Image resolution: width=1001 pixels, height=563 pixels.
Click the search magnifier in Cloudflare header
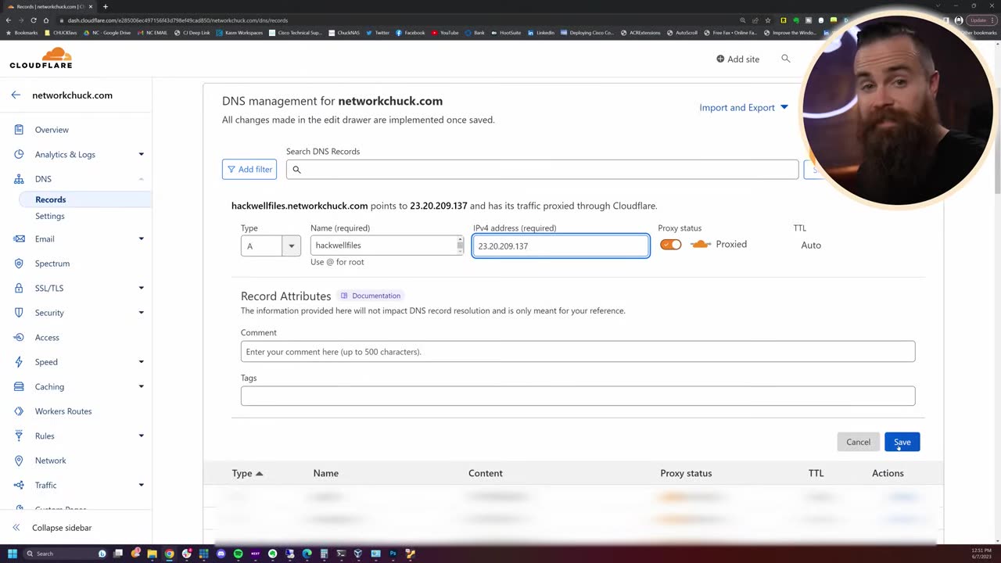pos(786,59)
